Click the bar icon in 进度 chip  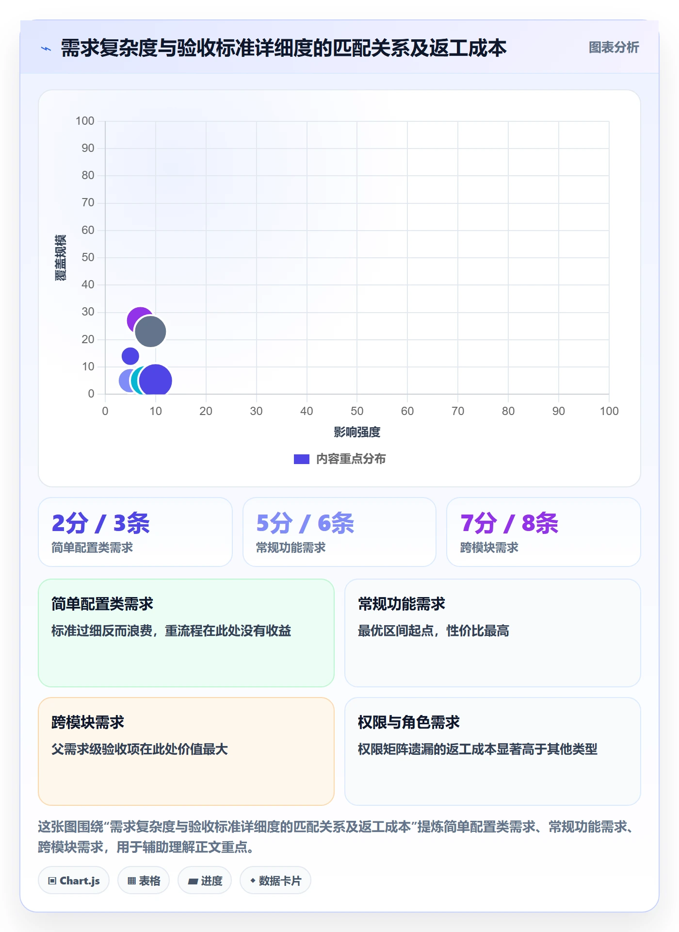point(193,881)
